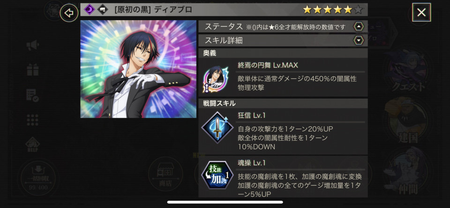The width and height of the screenshot is (450, 208).
Task: Open the announcements megaphone icon
Action: (33, 46)
